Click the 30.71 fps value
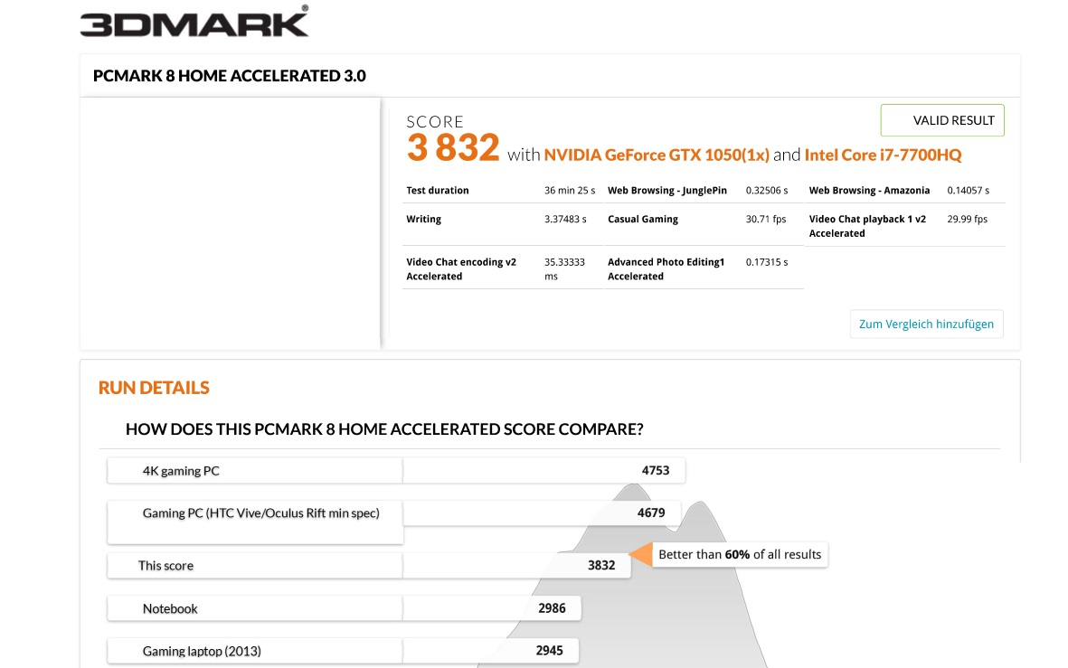Viewport: 1068px width, 668px height. (x=766, y=220)
